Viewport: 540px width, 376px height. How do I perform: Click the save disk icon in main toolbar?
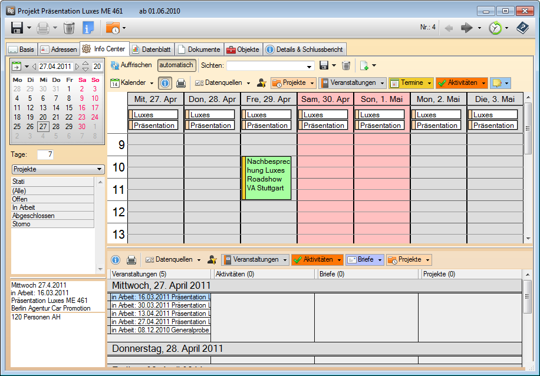coord(17,28)
